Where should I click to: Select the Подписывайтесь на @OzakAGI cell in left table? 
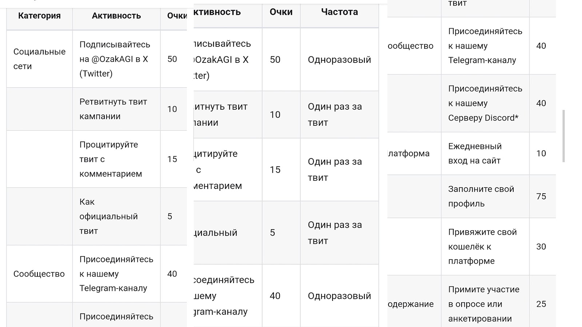[x=115, y=59]
